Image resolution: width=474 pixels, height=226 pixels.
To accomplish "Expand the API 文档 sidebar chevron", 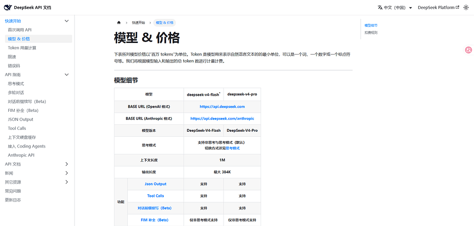I will (67, 164).
